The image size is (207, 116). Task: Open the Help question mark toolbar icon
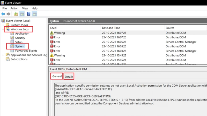click(x=29, y=14)
